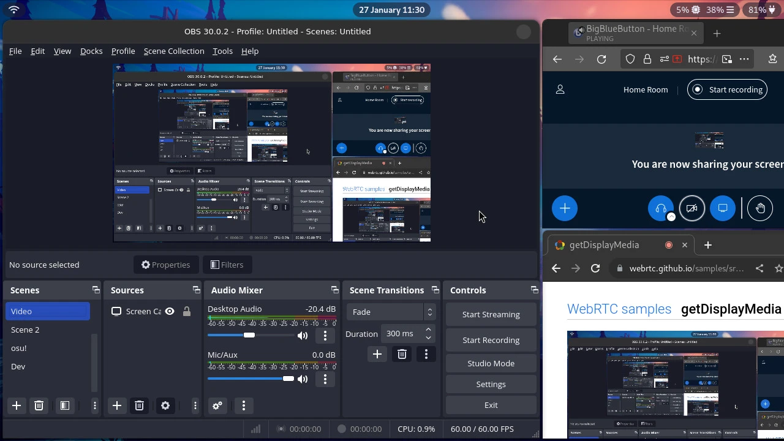Reload the getDisplayMedia page in Chrome
Viewport: 784px width, 441px height.
pyautogui.click(x=595, y=268)
